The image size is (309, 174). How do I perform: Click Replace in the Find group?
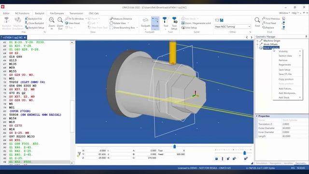[268, 28]
